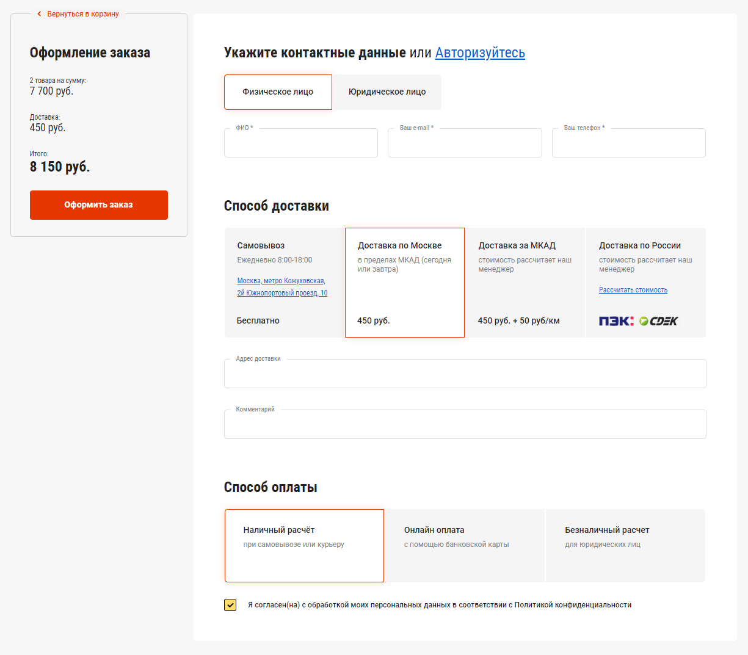This screenshot has width=748, height=655.
Task: Choose Безналичный расчет payment method
Action: (625, 546)
